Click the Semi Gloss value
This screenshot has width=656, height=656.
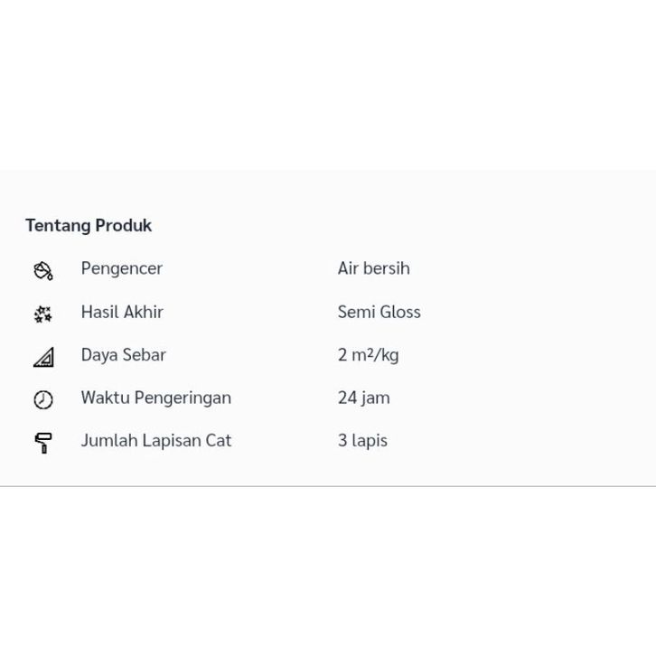click(379, 312)
